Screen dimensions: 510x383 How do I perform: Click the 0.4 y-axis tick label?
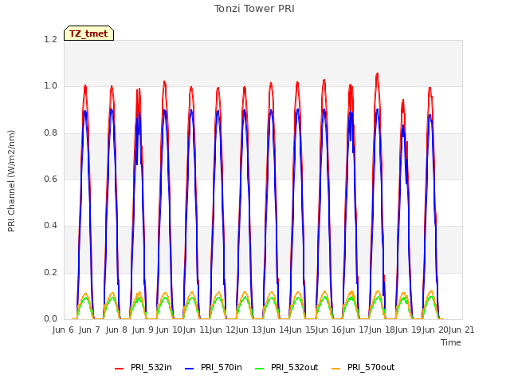[50, 225]
